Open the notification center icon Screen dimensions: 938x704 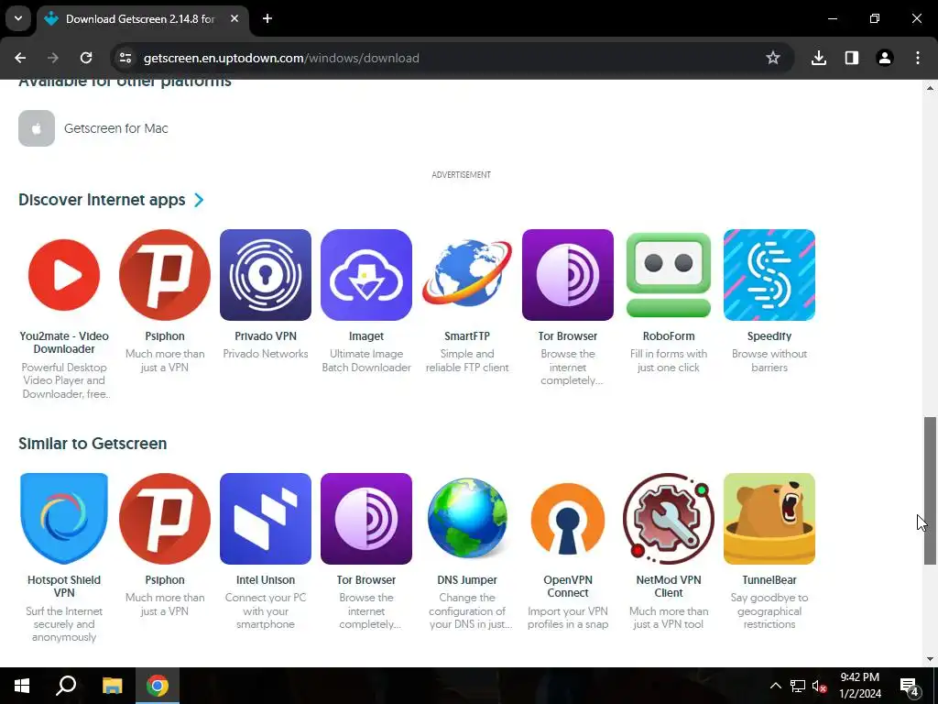point(910,686)
